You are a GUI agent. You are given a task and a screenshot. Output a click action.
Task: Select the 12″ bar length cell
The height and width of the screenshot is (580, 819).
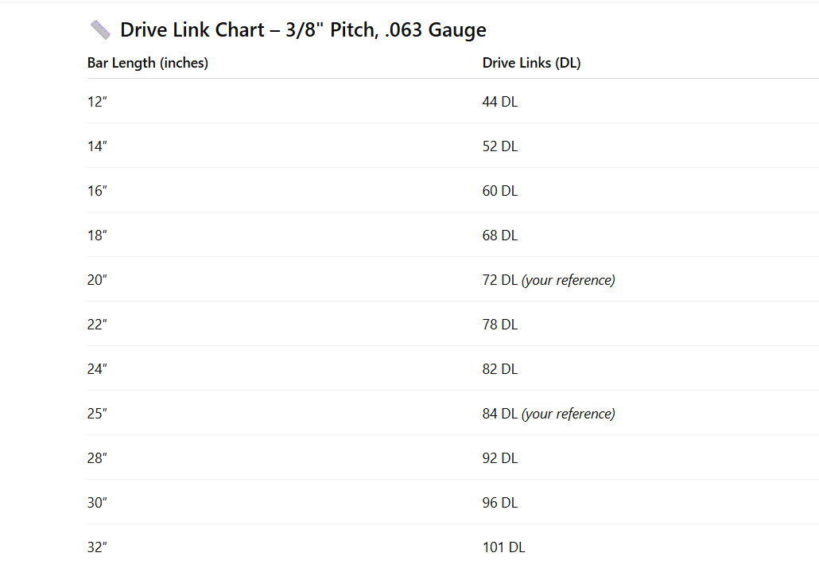pos(97,102)
